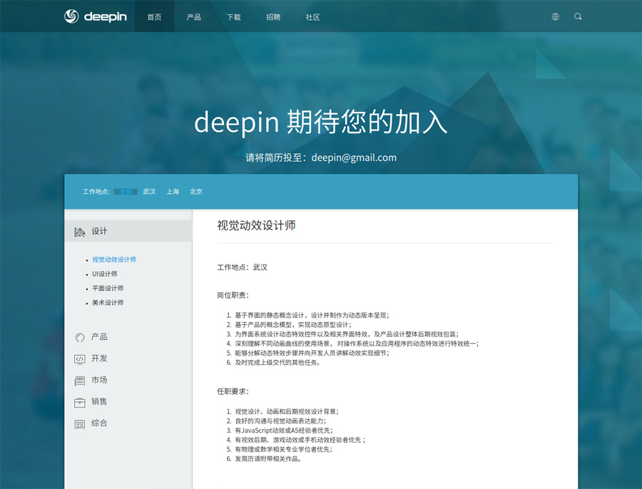Click the deepin@gmail.com email address
The image size is (642, 489).
[354, 158]
